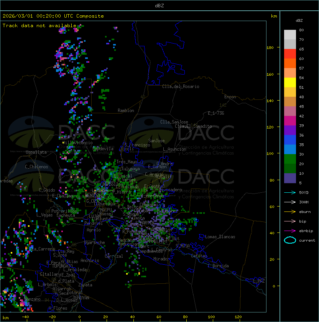Click the '65' dBZ legend value
The width and height of the screenshot is (319, 322).
pos(301,49)
